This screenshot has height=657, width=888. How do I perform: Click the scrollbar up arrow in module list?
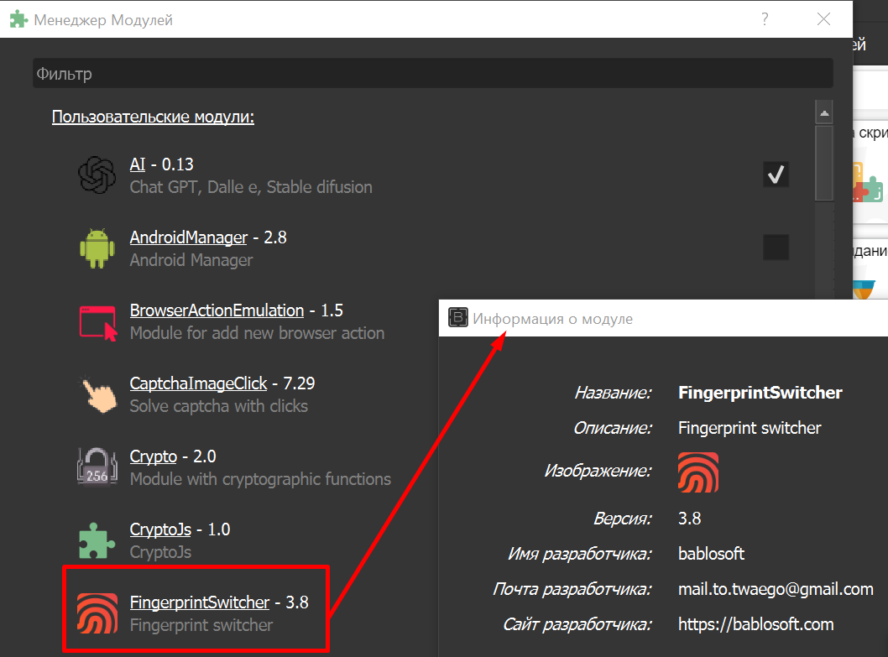tap(823, 113)
